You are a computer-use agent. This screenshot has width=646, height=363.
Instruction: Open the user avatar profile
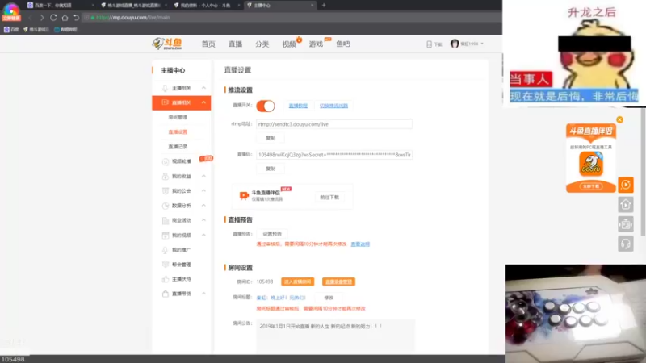point(455,44)
